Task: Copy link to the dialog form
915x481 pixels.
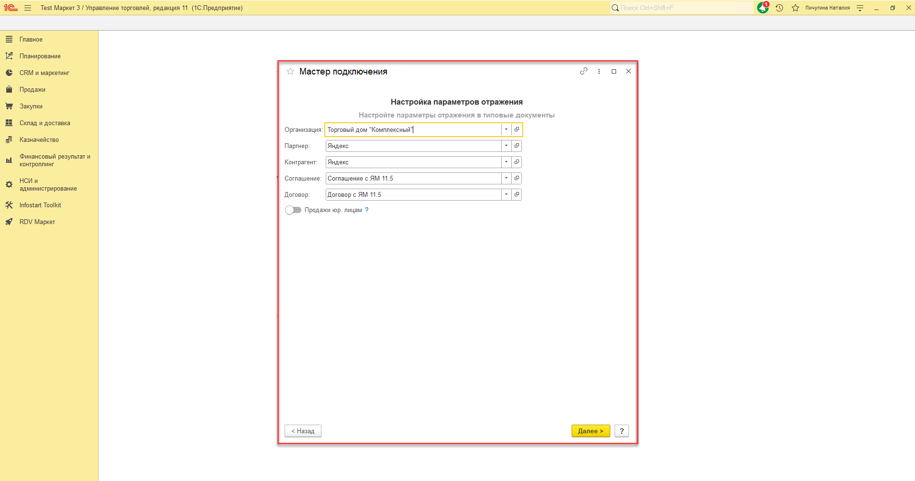Action: [584, 71]
